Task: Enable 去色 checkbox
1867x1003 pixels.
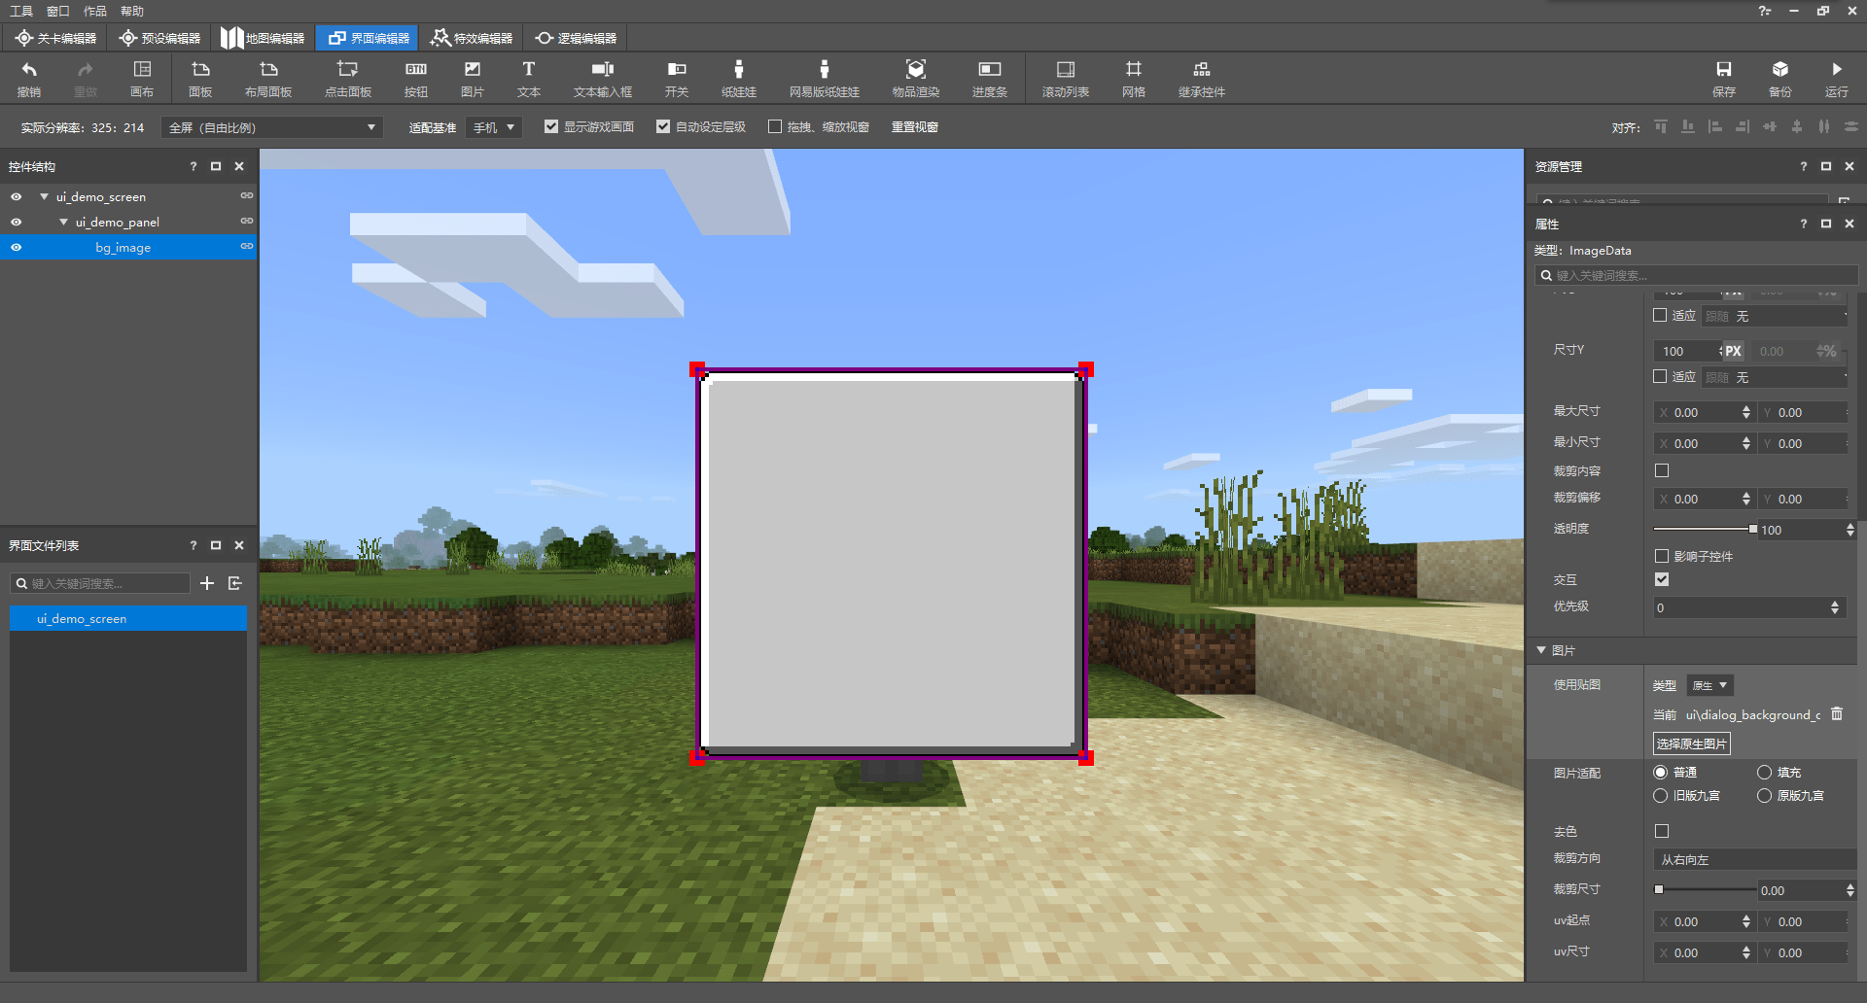Action: click(x=1662, y=831)
